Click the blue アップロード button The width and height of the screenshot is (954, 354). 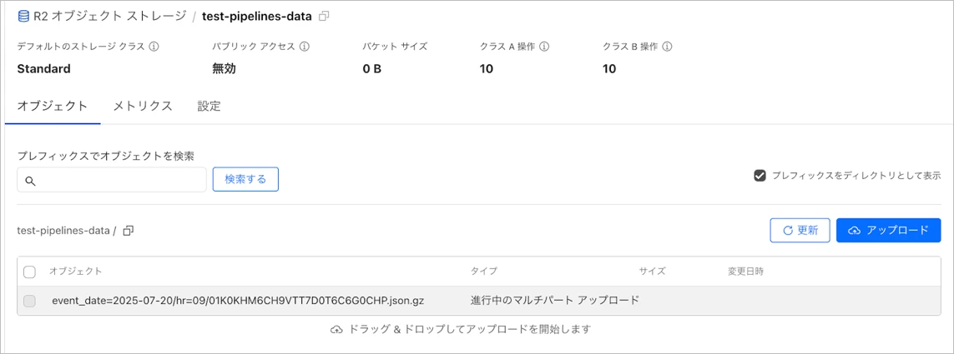point(888,231)
